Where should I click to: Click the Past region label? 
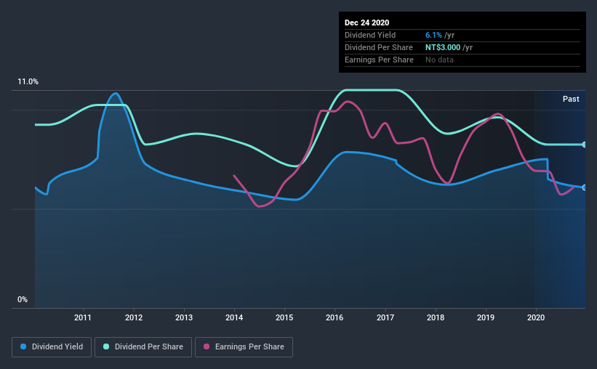[571, 99]
